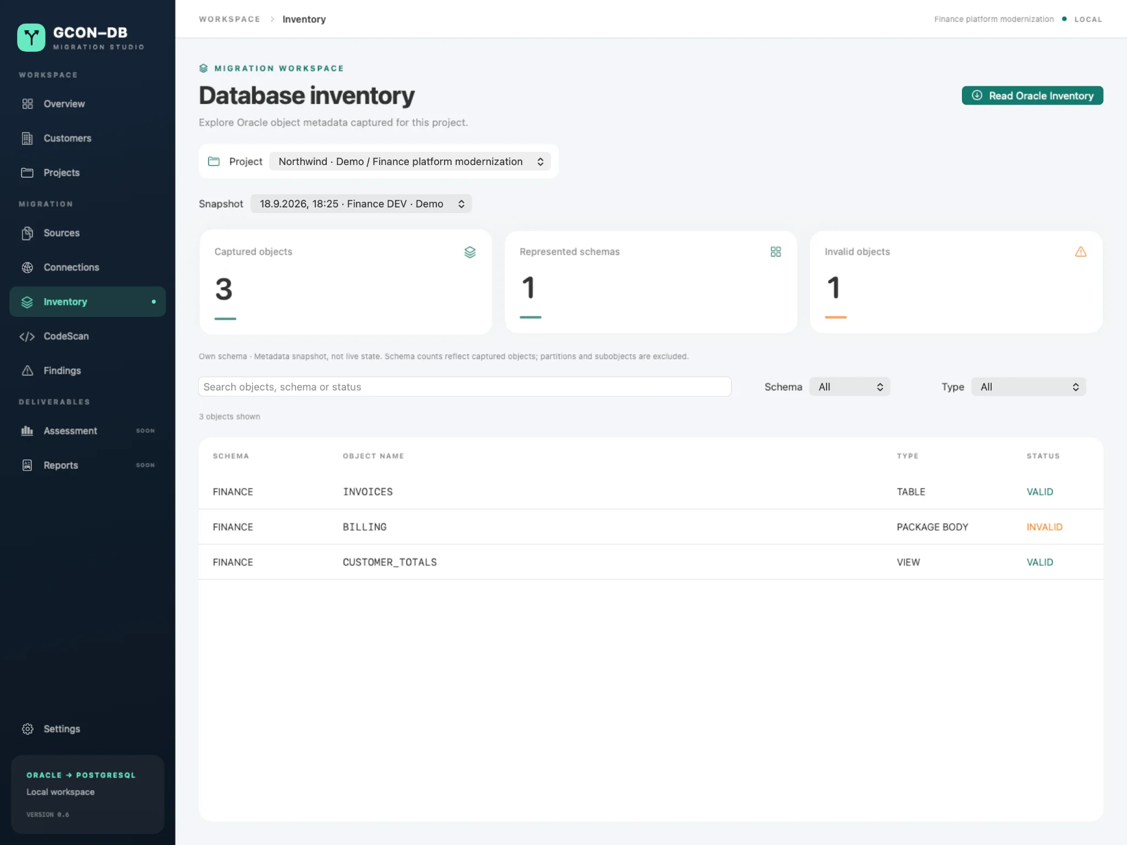Click the Read Oracle Inventory button

pyautogui.click(x=1032, y=95)
